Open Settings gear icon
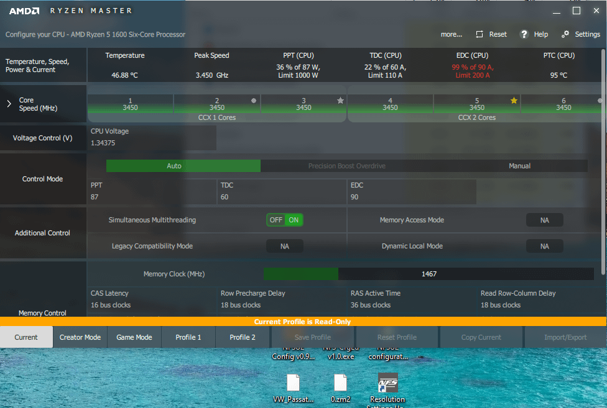Viewport: 607px width, 408px height. point(565,34)
